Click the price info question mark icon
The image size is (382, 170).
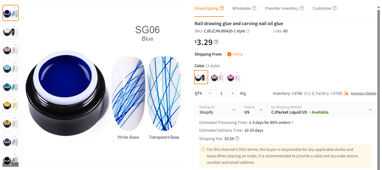[x=216, y=42]
